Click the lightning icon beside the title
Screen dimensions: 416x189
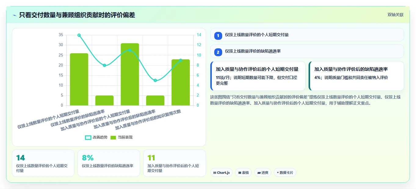(15, 15)
